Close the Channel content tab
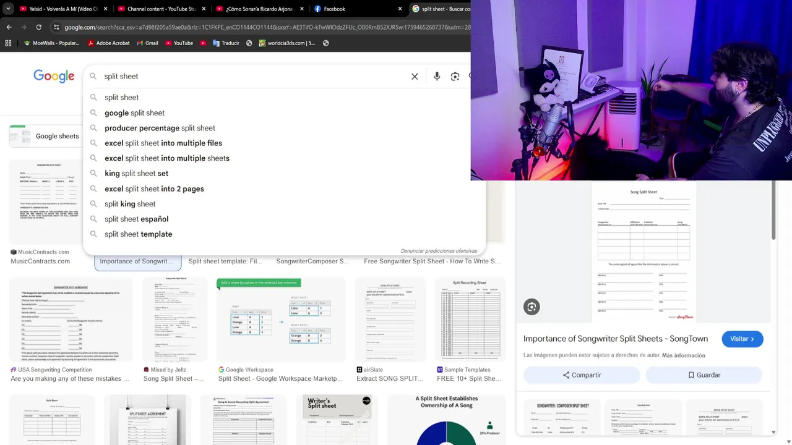792x445 pixels. point(203,9)
